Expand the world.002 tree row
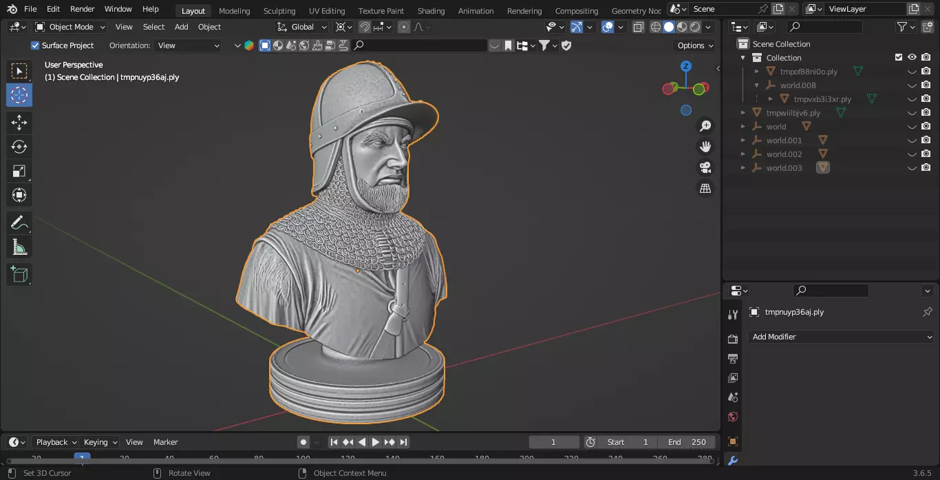This screenshot has width=940, height=480. click(743, 154)
